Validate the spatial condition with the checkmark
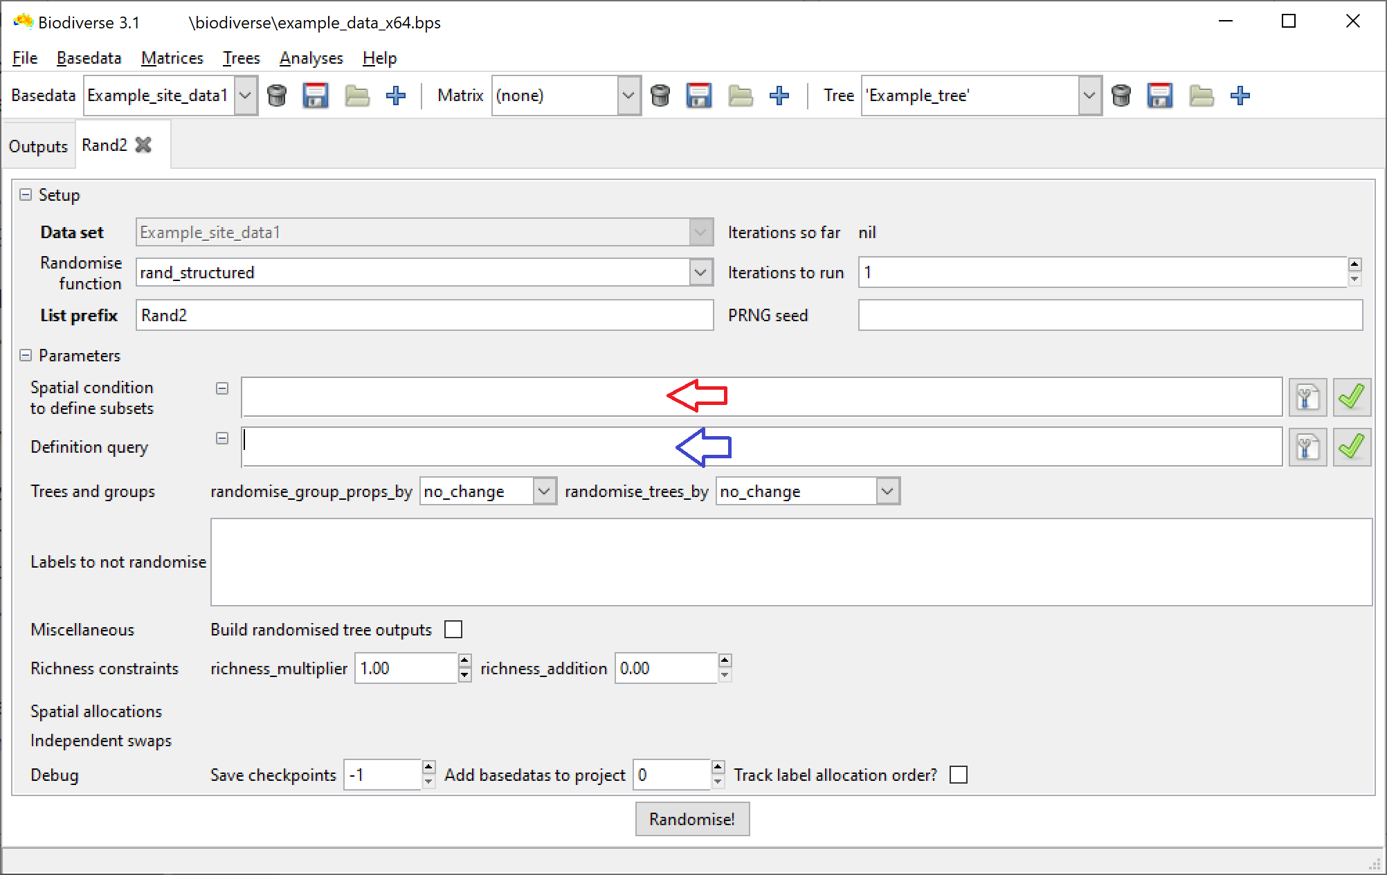The image size is (1387, 875). tap(1352, 397)
